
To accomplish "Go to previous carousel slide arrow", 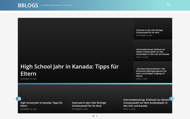I will [18, 99].
